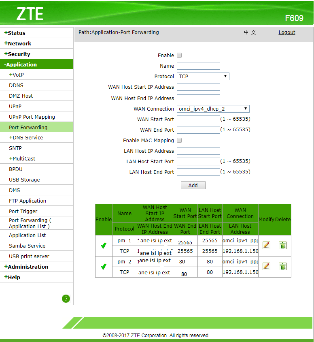Viewport: 314px width, 342px height.
Task: Click the delete trash icon for pm_1
Action: point(283,245)
